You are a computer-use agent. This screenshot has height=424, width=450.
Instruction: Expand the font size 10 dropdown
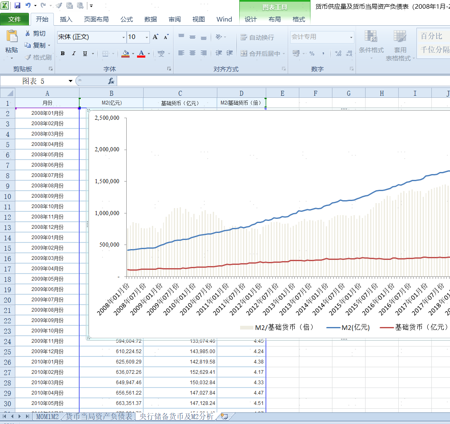point(147,37)
